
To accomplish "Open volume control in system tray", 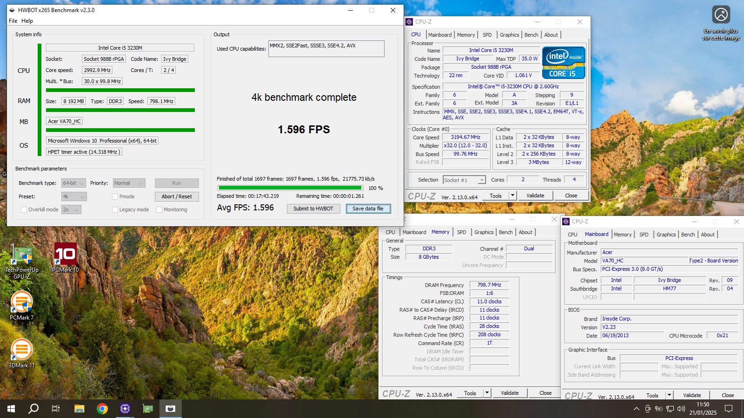I will pyautogui.click(x=681, y=409).
